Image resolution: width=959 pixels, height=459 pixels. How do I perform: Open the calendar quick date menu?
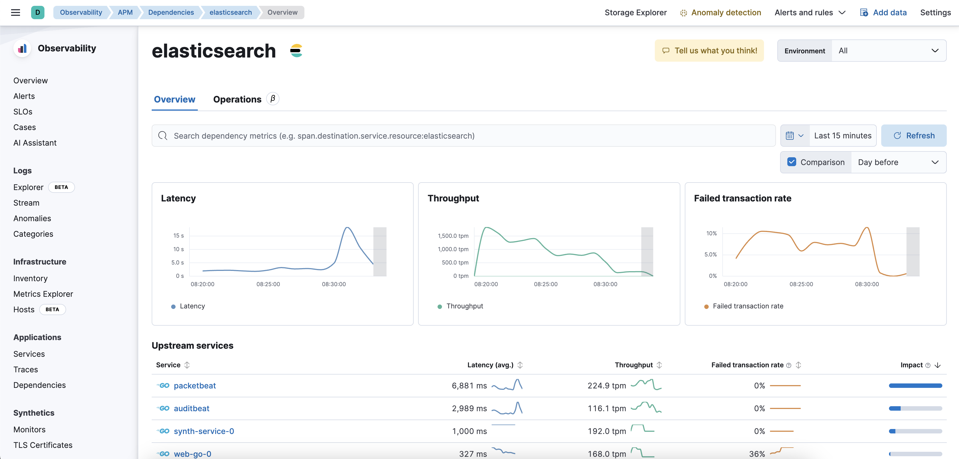[x=795, y=136]
